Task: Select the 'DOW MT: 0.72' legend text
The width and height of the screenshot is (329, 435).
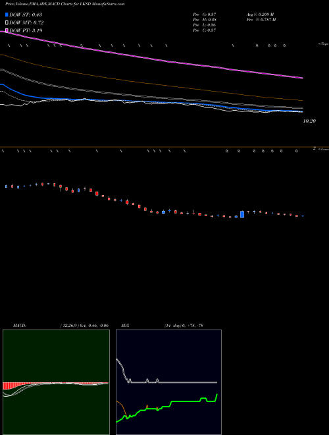Action: (x=26, y=23)
